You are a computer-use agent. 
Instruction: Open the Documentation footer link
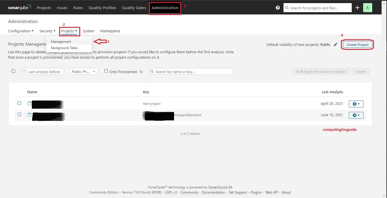click(x=213, y=192)
